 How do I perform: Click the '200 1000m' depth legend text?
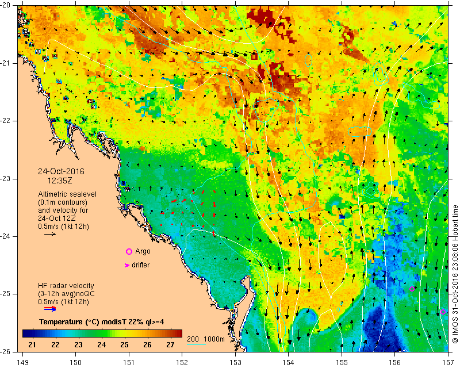[206, 339]
